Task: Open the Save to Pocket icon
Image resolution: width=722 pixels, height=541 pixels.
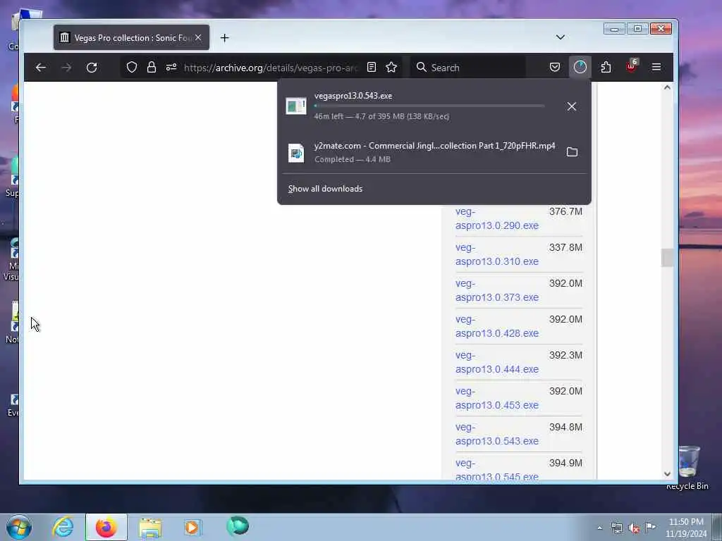Action: (555, 68)
